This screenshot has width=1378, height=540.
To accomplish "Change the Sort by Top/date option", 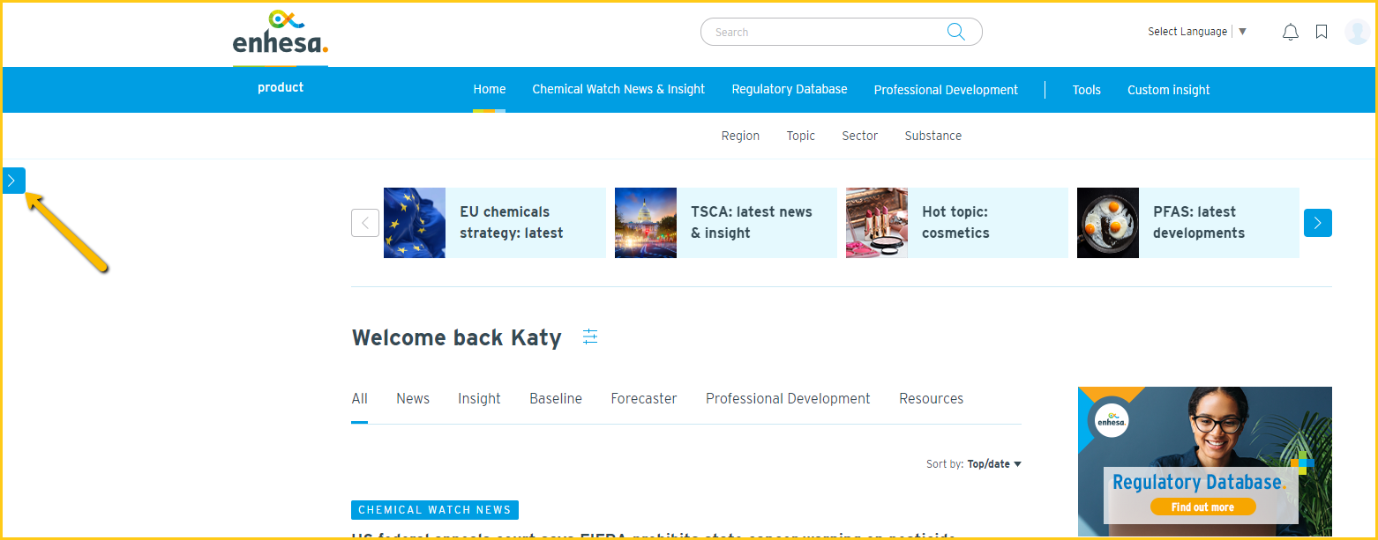I will coord(994,464).
